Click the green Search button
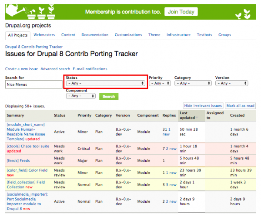Viewport: 261px width, 214px height. click(109, 96)
